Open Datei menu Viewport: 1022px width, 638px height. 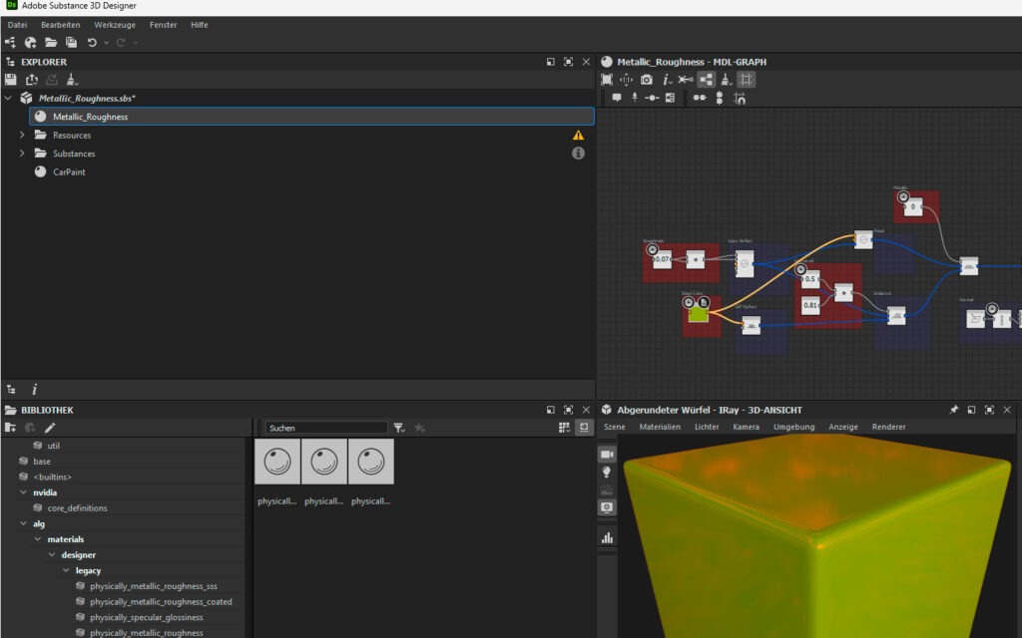18,25
